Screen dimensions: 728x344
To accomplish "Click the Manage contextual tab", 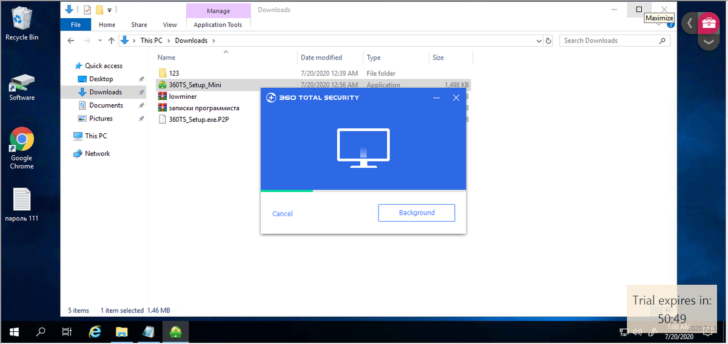I will click(x=218, y=11).
